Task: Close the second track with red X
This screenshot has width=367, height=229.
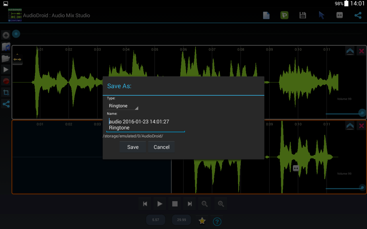Action: [x=361, y=126]
